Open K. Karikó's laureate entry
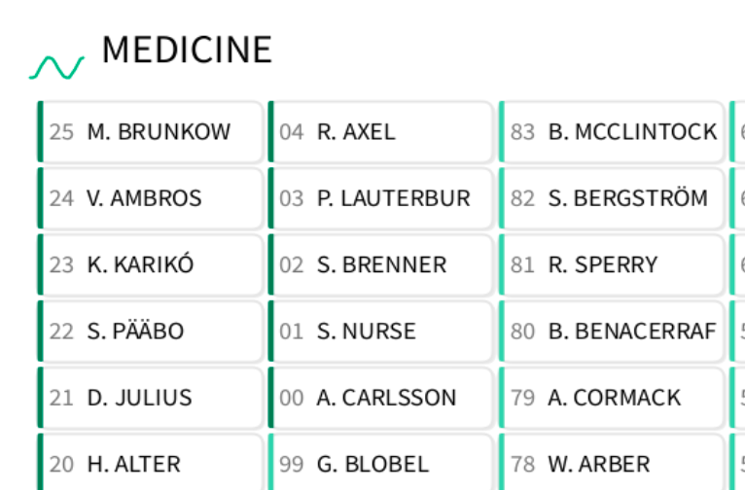This screenshot has width=745, height=490. pos(151,264)
